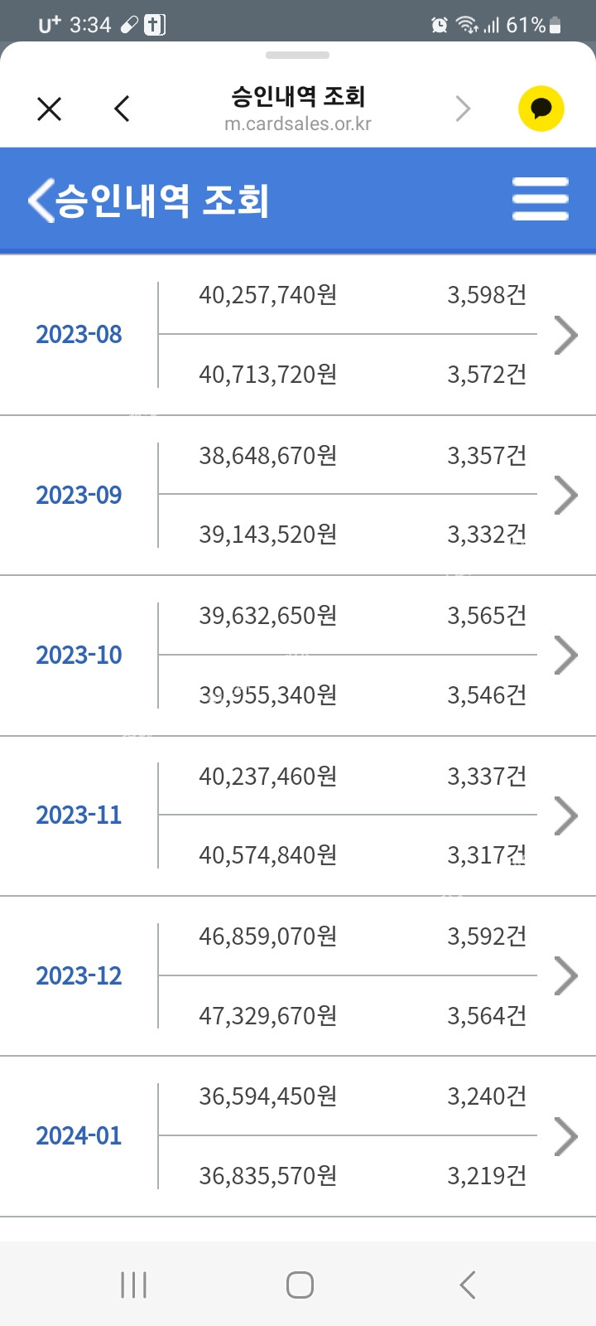Tap the browser forward arrow
This screenshot has height=1326, width=596.
pos(463,109)
